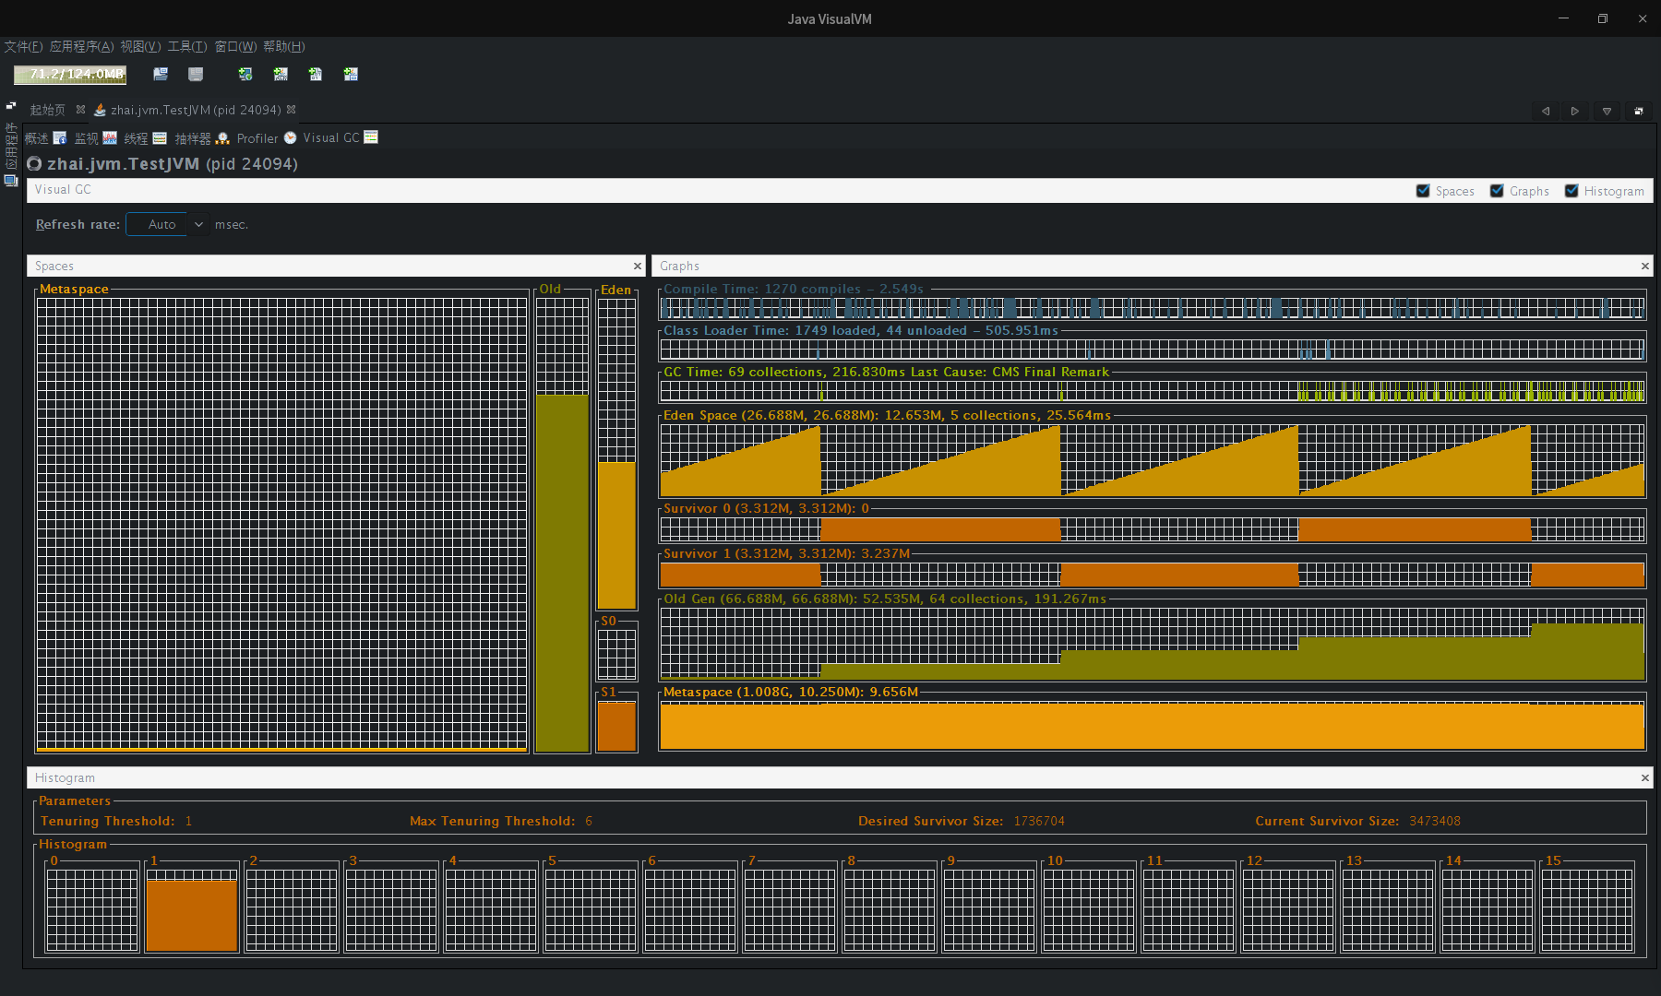Open the 监视 monitor tab icon

[x=110, y=137]
